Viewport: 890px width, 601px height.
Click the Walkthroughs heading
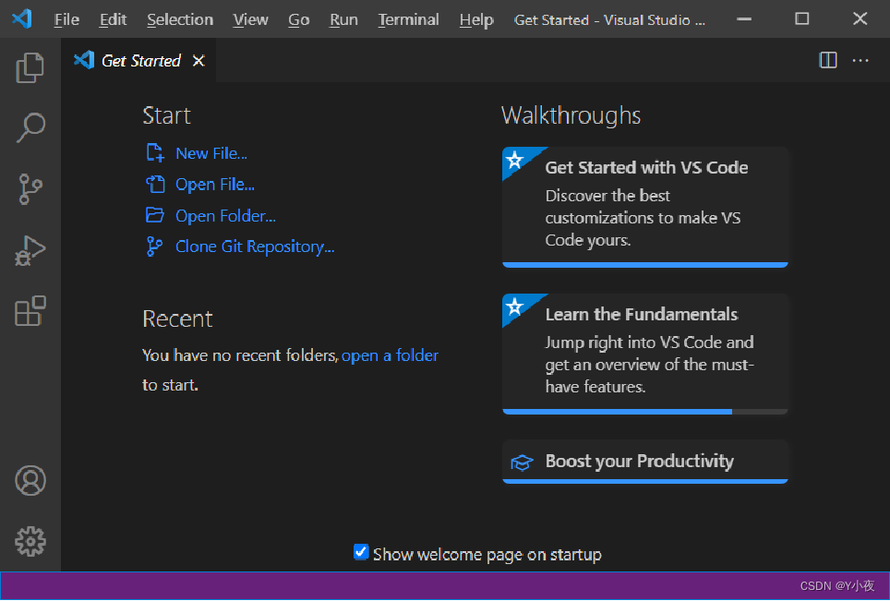click(571, 115)
